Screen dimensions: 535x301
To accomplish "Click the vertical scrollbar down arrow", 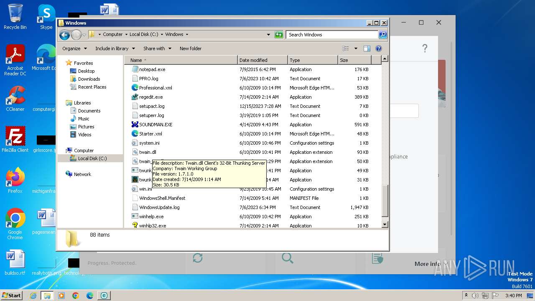I will point(385,224).
